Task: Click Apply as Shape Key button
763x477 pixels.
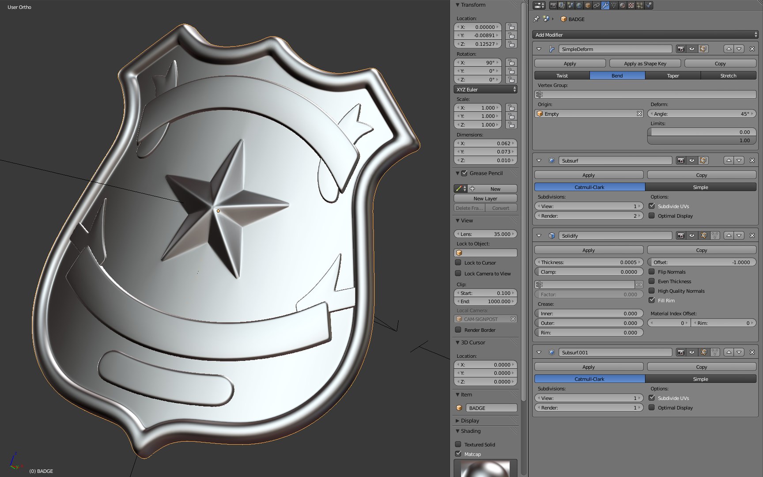Action: [645, 64]
